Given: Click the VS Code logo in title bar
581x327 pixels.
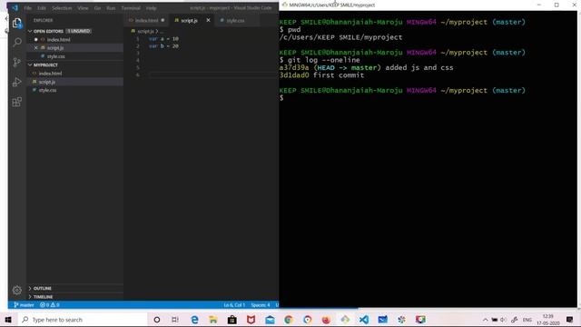Looking at the screenshot, I should coord(15,8).
